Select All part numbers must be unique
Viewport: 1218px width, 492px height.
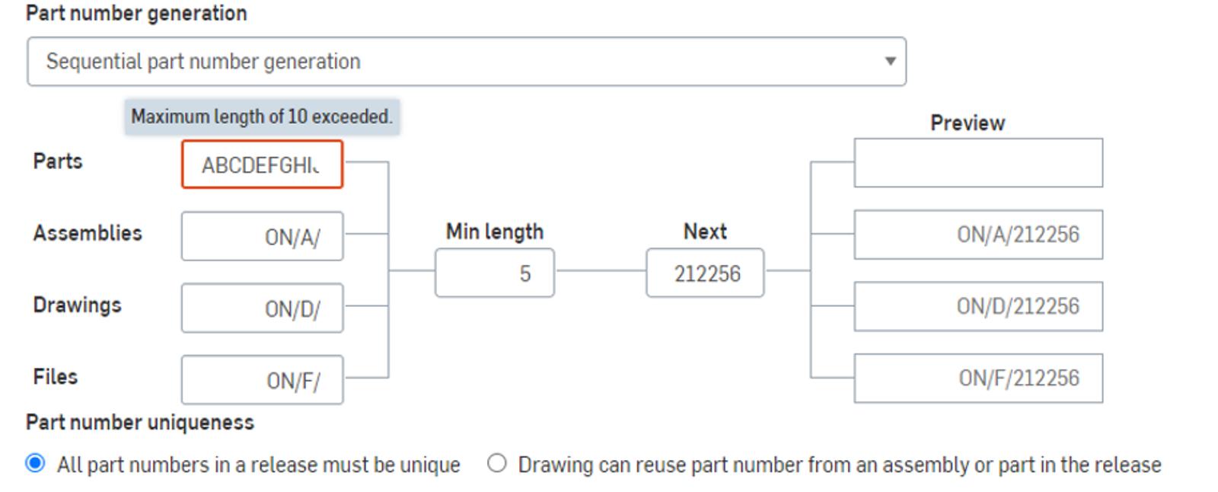point(35,464)
